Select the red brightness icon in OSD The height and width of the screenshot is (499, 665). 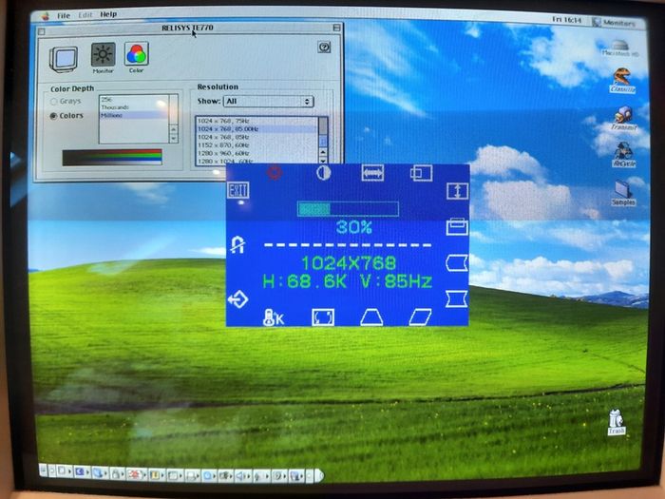tap(275, 173)
